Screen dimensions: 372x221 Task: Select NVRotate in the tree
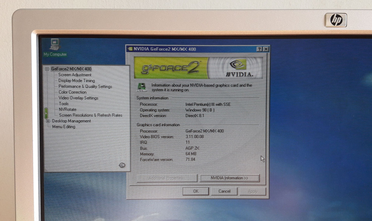(x=67, y=109)
